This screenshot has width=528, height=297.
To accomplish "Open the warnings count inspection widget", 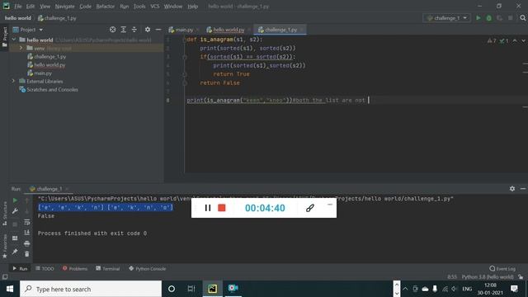I will pyautogui.click(x=497, y=40).
